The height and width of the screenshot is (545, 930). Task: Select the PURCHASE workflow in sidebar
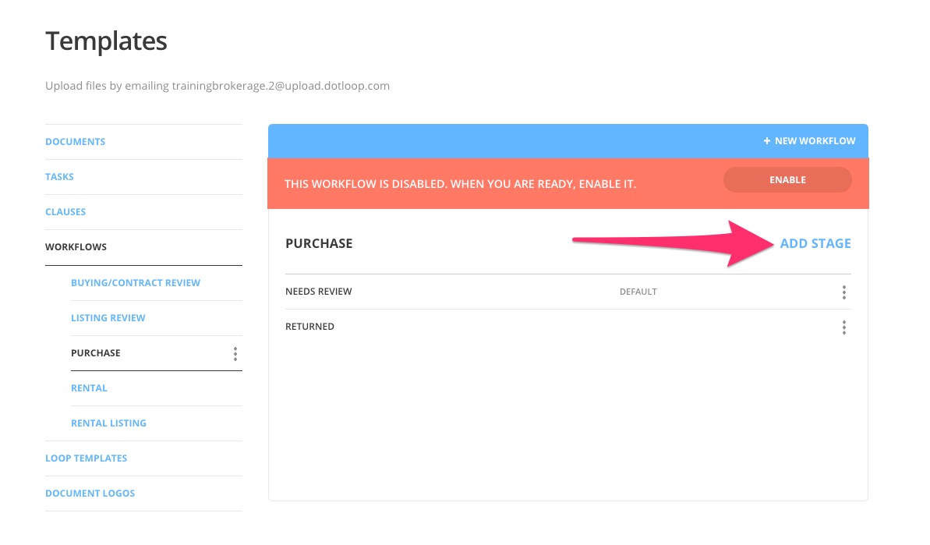[x=96, y=352]
